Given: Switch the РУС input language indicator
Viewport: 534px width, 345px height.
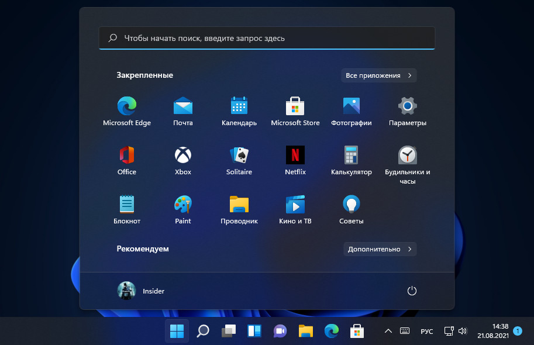Looking at the screenshot, I should pyautogui.click(x=427, y=332).
